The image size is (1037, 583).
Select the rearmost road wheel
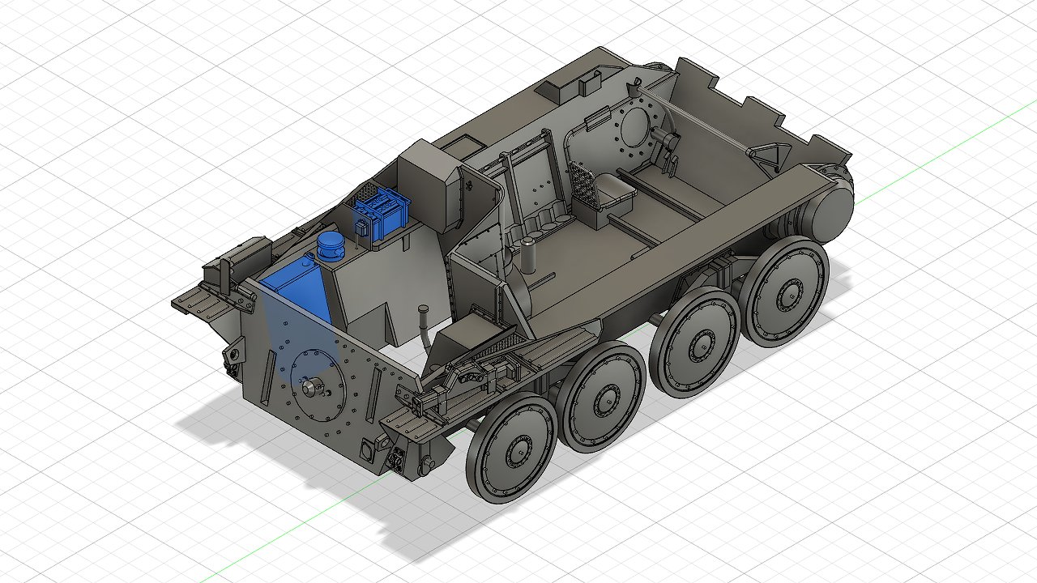785,293
